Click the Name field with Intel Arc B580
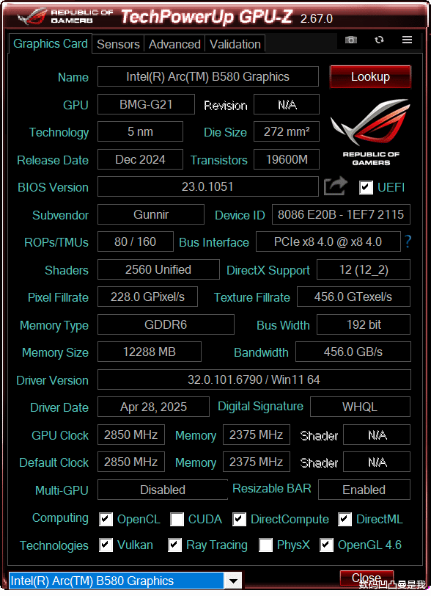The image size is (431, 596). pos(207,77)
